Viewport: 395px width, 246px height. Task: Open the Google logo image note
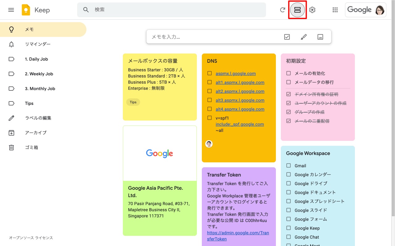click(x=160, y=153)
